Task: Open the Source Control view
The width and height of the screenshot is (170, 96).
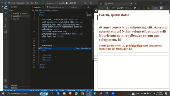Action: pos(6,20)
